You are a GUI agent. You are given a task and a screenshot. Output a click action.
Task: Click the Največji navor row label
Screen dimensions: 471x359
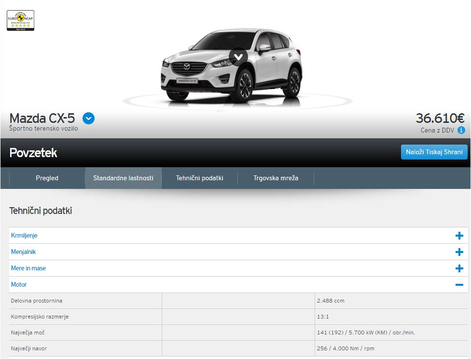pos(29,348)
